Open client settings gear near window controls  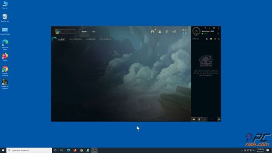pyautogui.click(x=214, y=28)
